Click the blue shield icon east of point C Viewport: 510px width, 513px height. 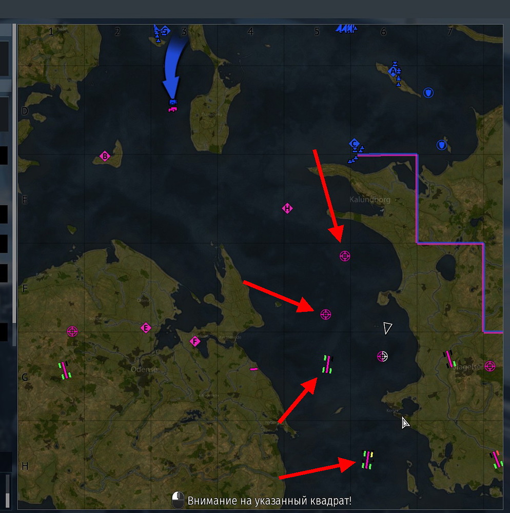click(x=442, y=145)
